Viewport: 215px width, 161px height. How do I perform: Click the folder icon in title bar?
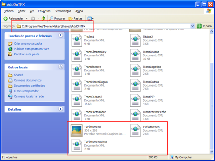pyautogui.click(x=4, y=4)
